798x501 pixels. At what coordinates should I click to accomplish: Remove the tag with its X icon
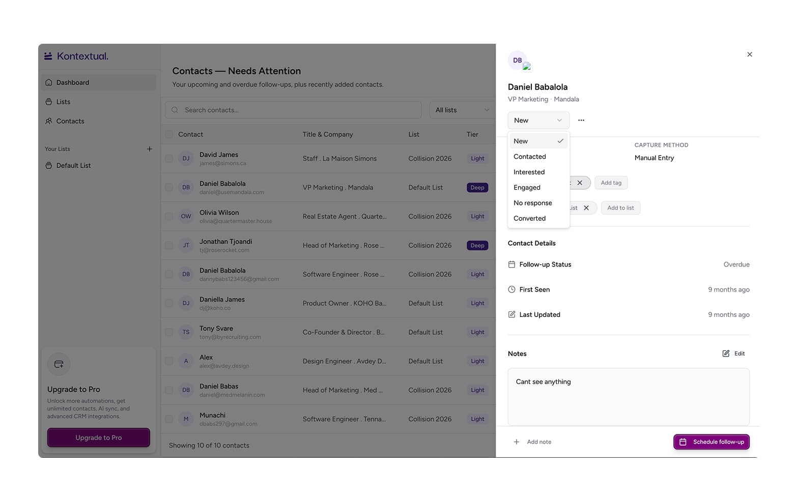[580, 183]
